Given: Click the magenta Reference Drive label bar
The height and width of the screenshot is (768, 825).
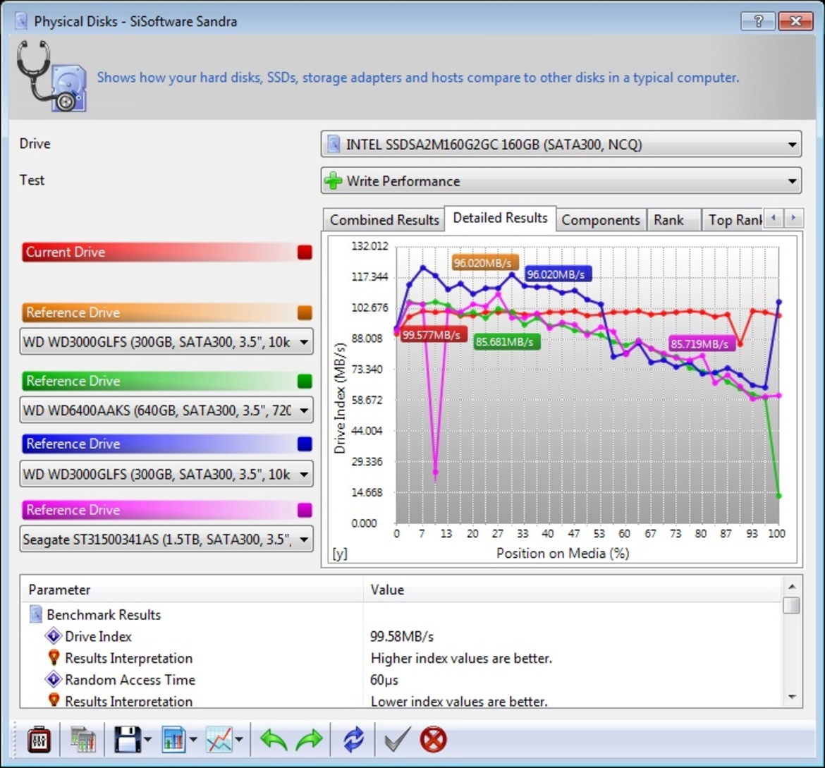Looking at the screenshot, I should point(158,510).
